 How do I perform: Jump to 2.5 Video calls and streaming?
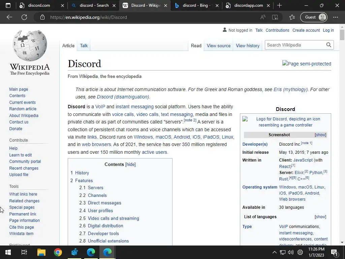tap(113, 218)
